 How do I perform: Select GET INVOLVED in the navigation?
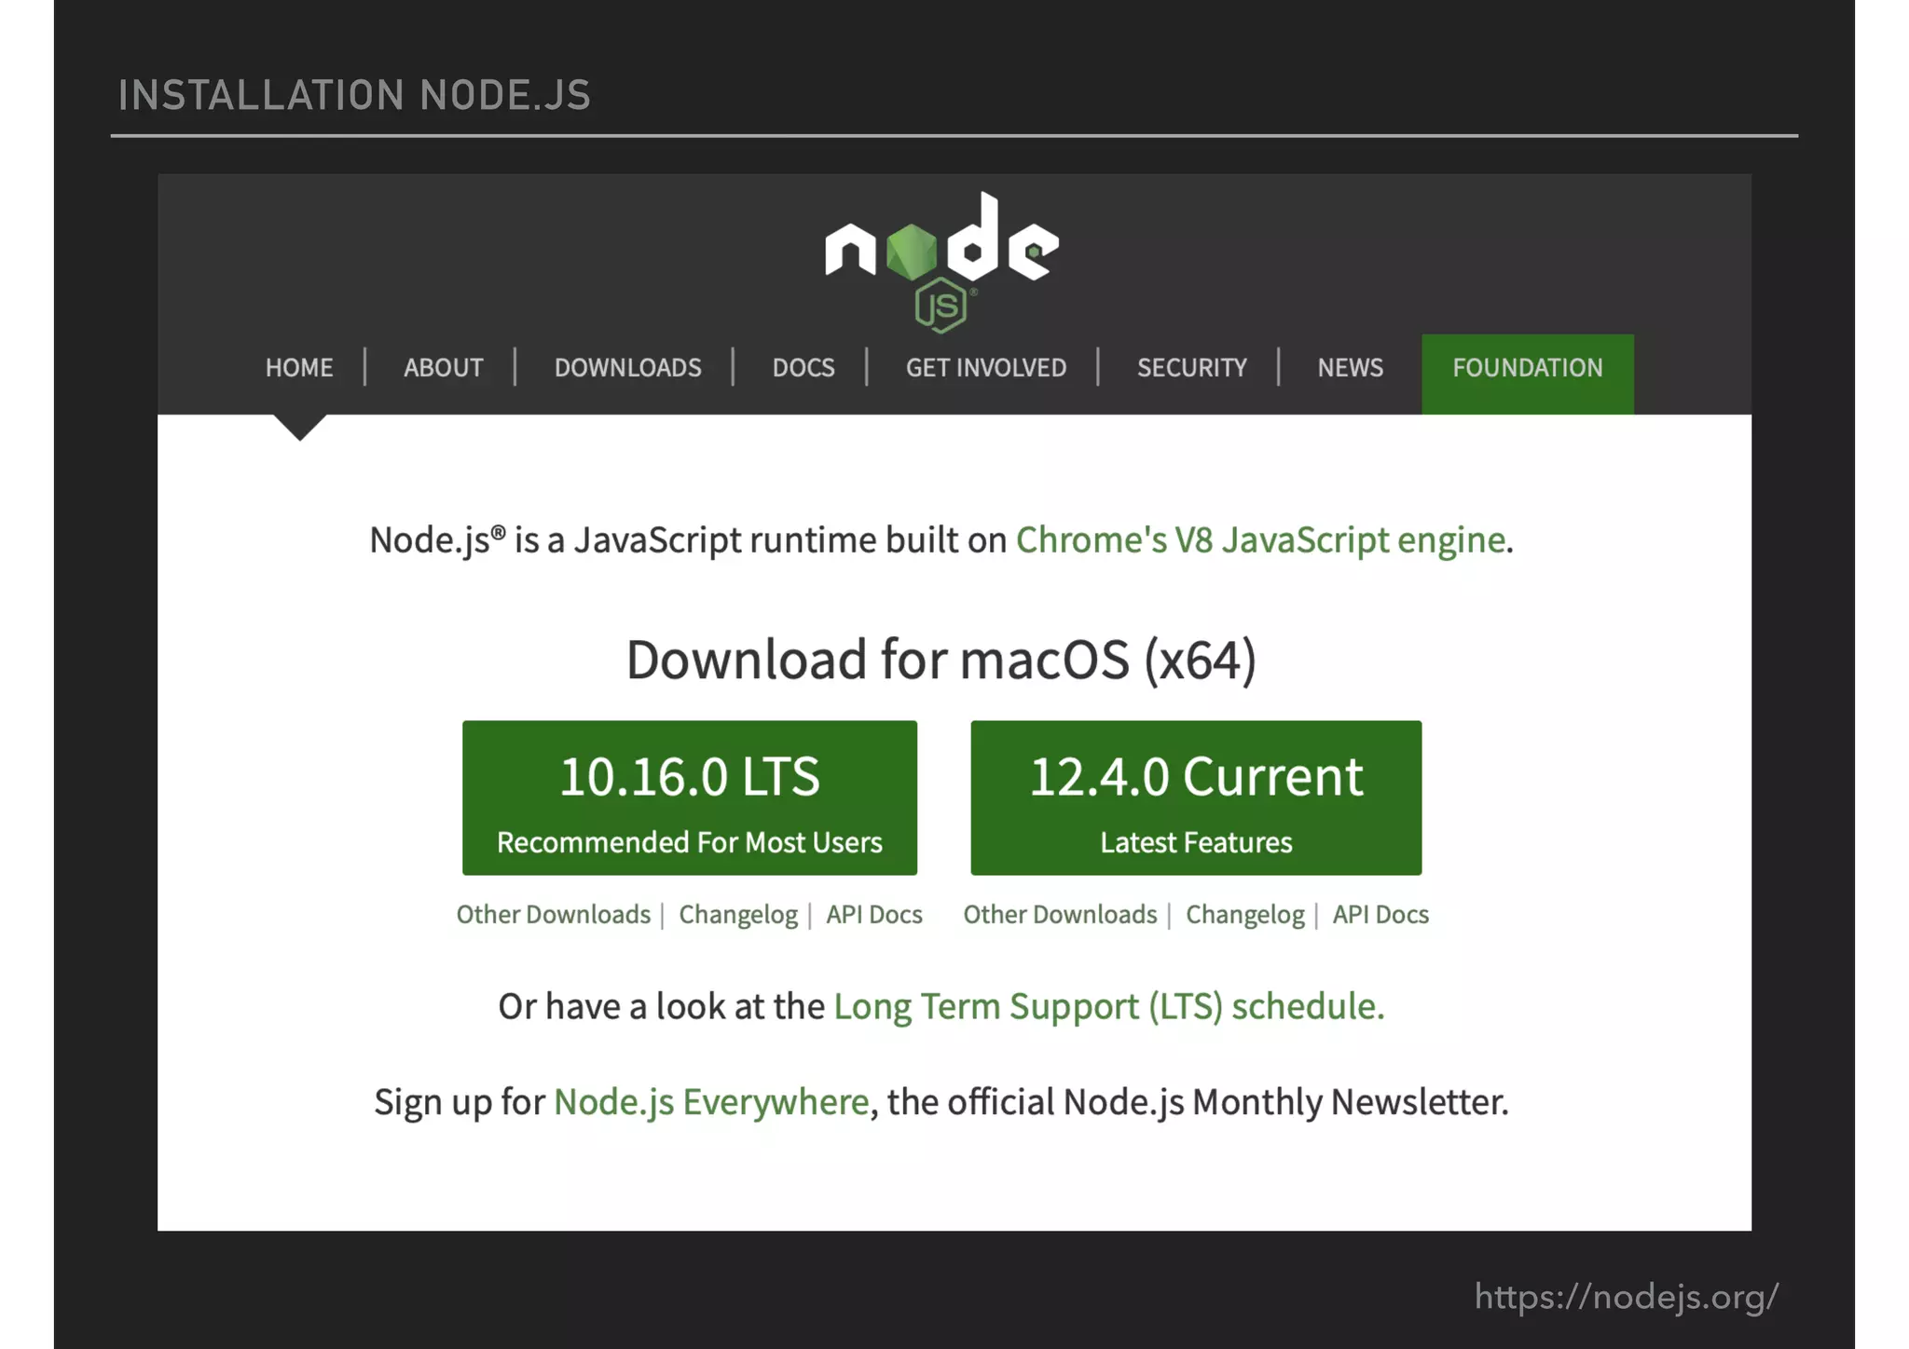point(986,368)
